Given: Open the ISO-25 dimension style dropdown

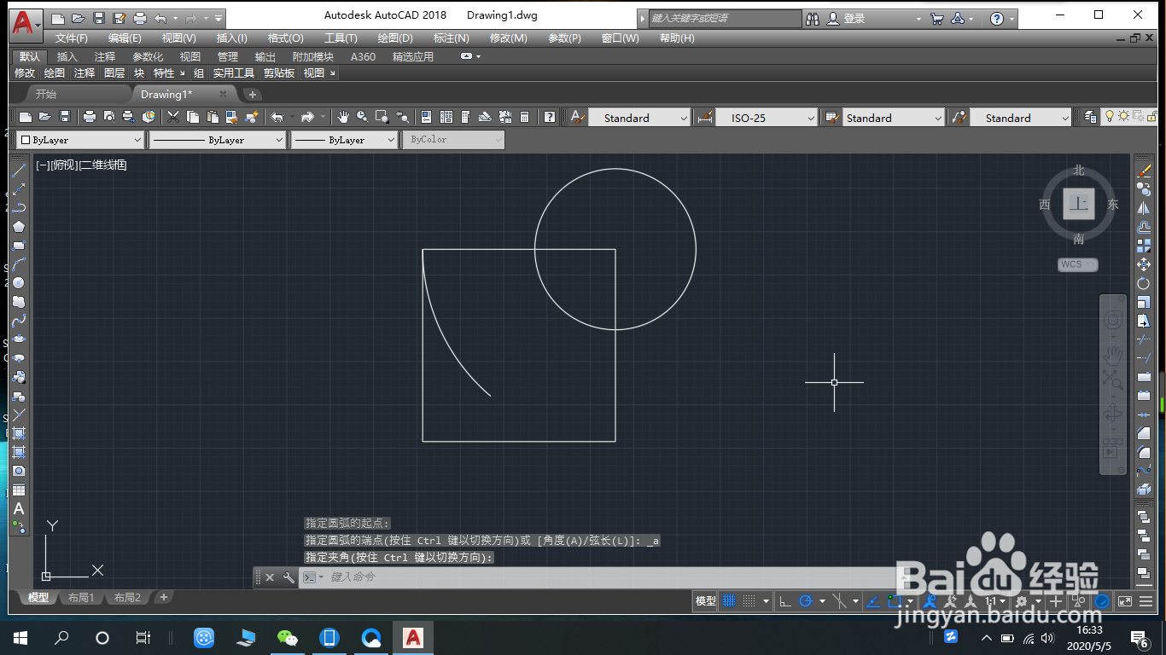Looking at the screenshot, I should pyautogui.click(x=767, y=118).
